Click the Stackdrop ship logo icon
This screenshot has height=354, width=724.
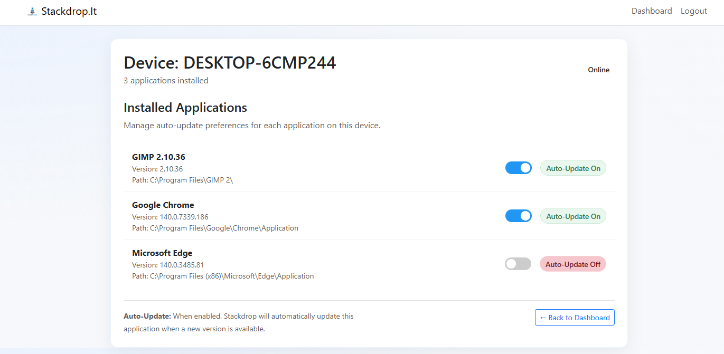(x=33, y=11)
